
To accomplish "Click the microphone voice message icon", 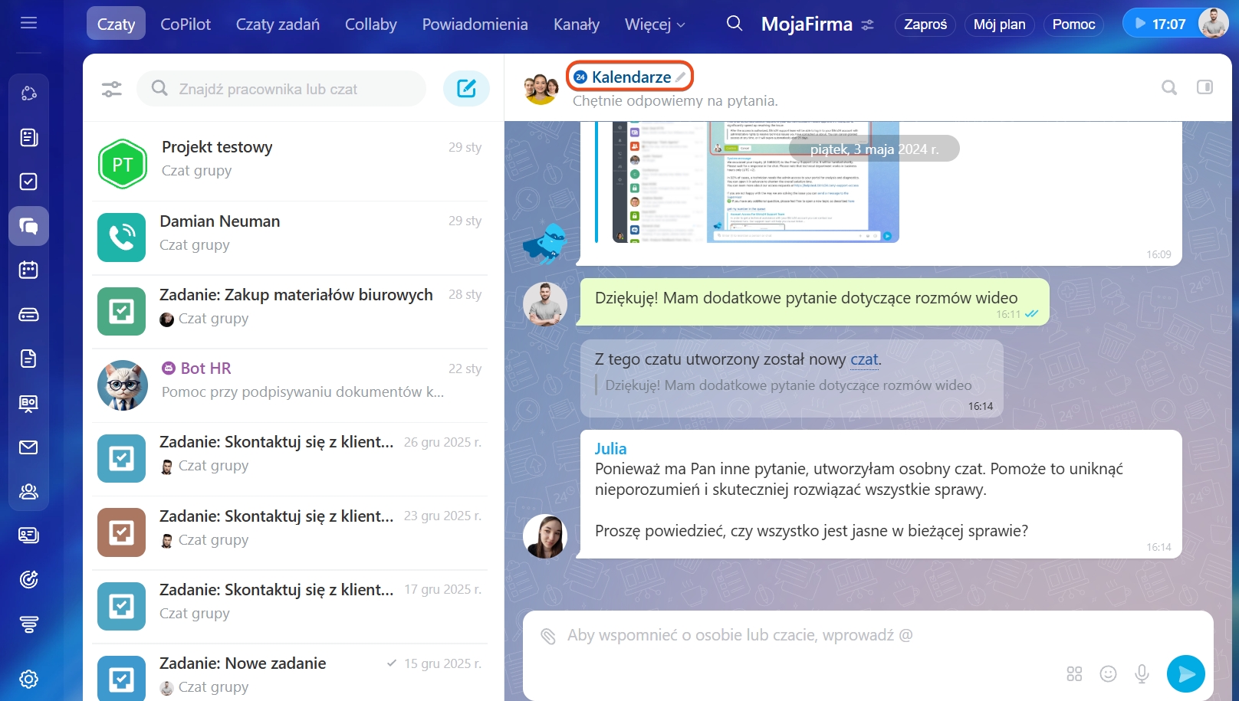I will coord(1142,673).
